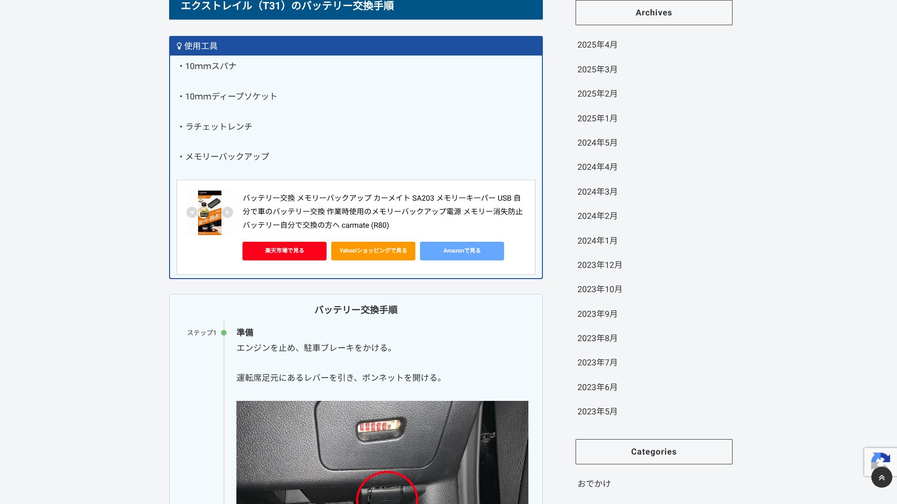Open the 2025年4月 archive
Image resolution: width=897 pixels, height=504 pixels.
[597, 45]
